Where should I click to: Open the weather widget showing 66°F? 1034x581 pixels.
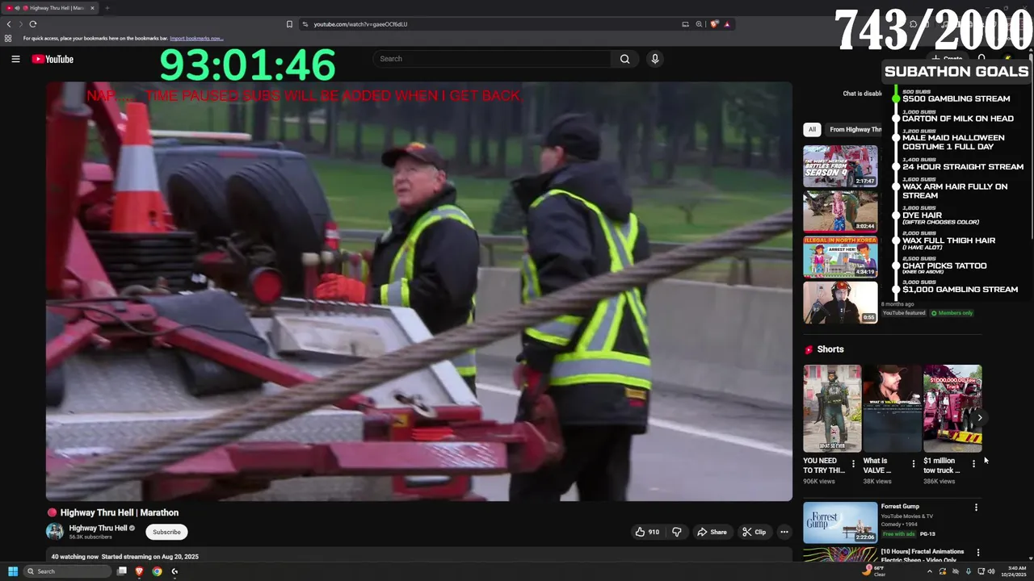[875, 571]
